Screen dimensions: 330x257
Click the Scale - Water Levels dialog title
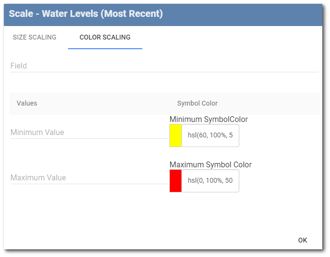(86, 14)
